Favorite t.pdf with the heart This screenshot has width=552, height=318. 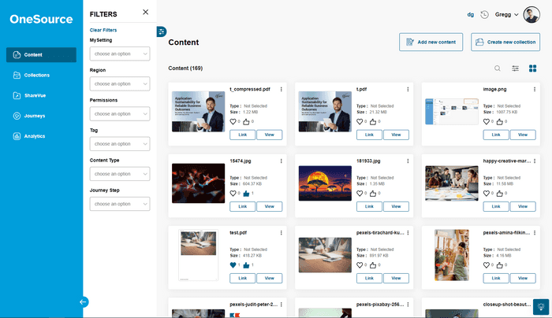360,121
